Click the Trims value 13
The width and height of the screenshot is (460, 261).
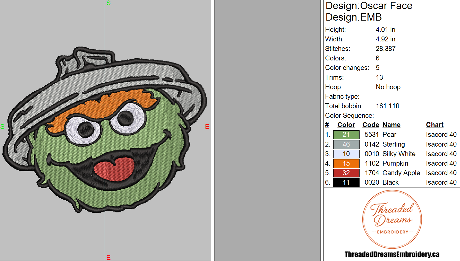click(379, 77)
